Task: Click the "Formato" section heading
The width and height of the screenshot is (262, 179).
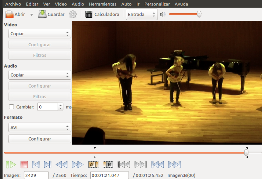Action: pyautogui.click(x=13, y=117)
